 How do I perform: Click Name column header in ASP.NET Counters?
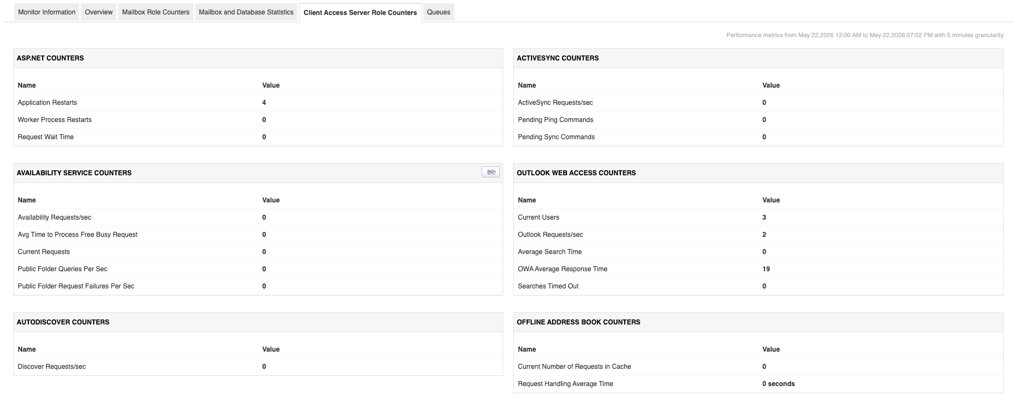click(27, 85)
